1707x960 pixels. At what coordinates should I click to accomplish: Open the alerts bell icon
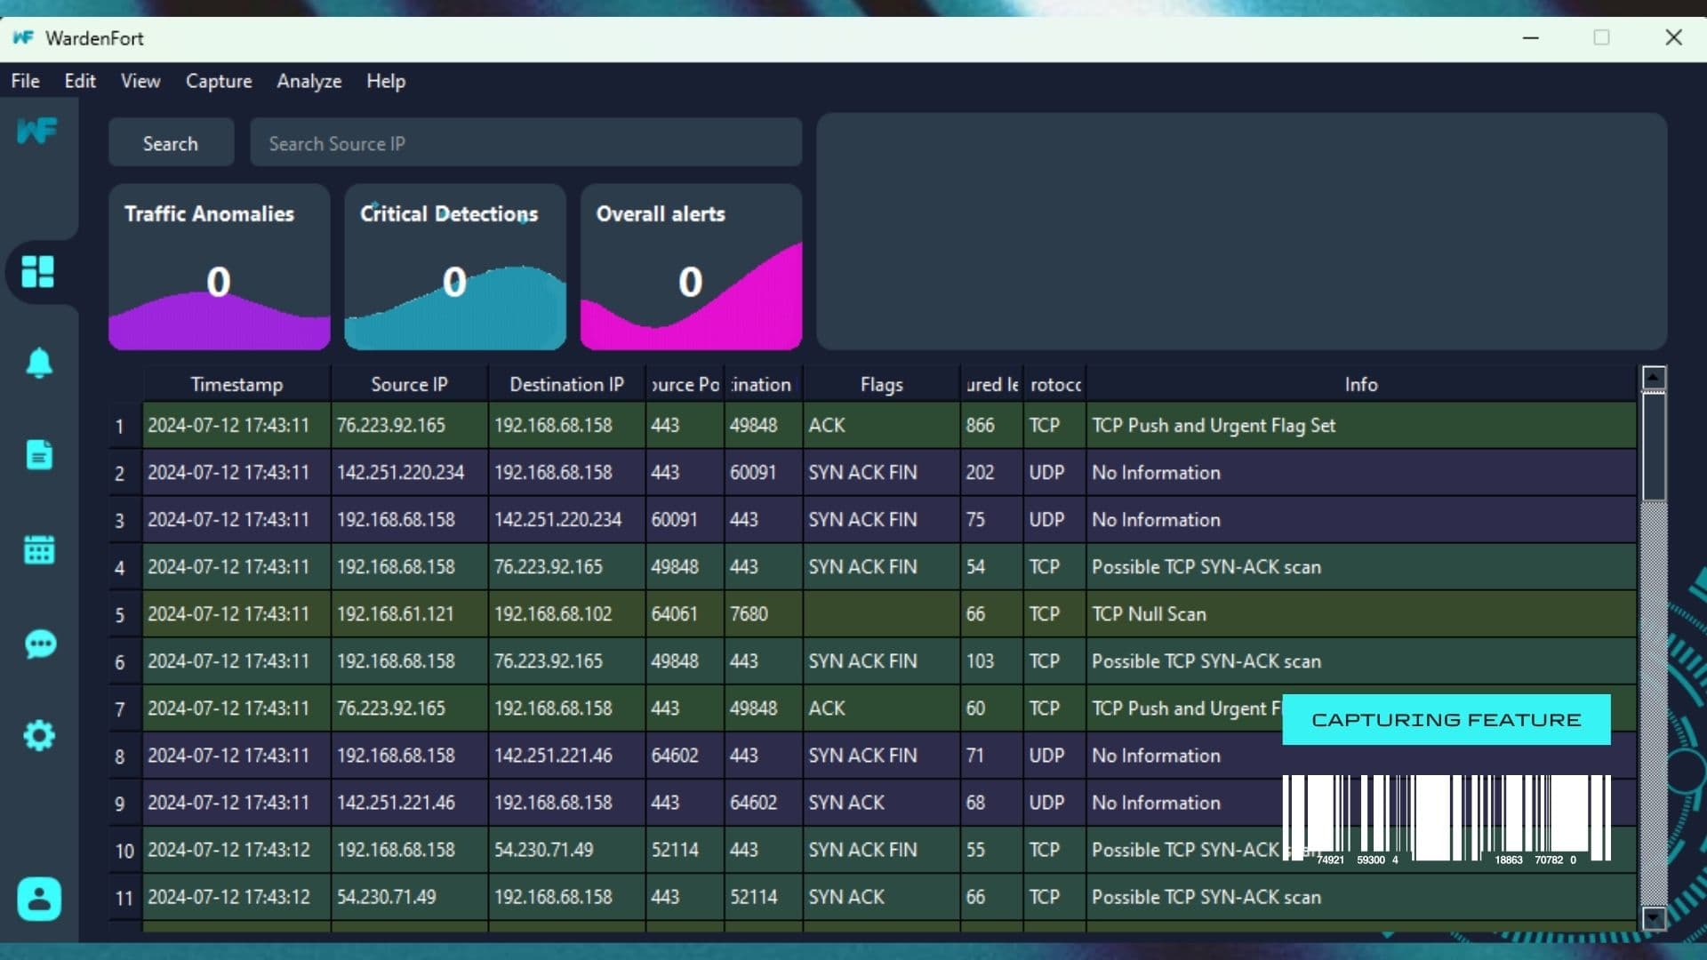(x=38, y=363)
